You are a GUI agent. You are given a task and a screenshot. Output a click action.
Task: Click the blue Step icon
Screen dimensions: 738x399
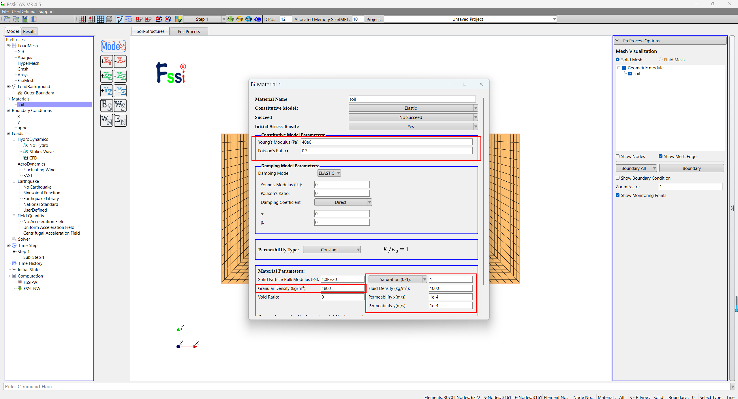[249, 19]
